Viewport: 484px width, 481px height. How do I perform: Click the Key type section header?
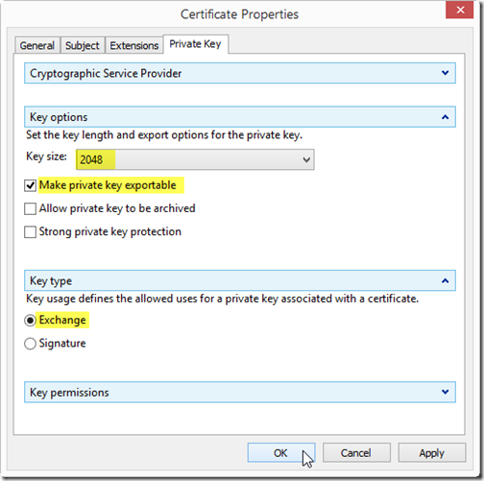click(x=240, y=280)
